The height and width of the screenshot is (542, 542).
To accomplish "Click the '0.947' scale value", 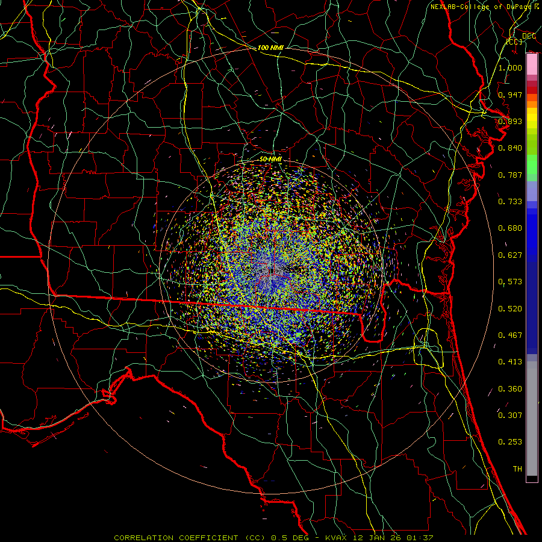I will click(x=510, y=95).
